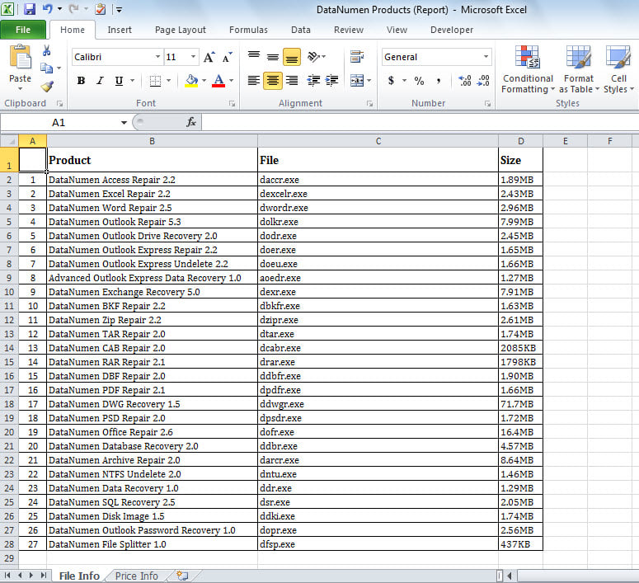Click the Cut scissors icon
Image resolution: width=639 pixels, height=583 pixels.
pyautogui.click(x=46, y=50)
